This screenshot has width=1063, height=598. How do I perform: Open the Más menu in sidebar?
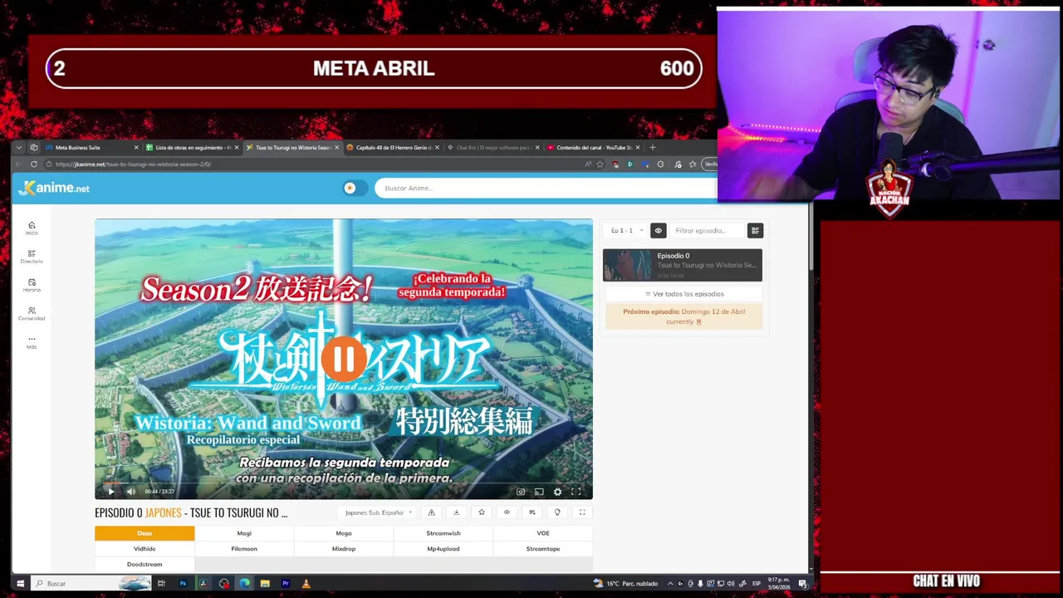click(32, 341)
